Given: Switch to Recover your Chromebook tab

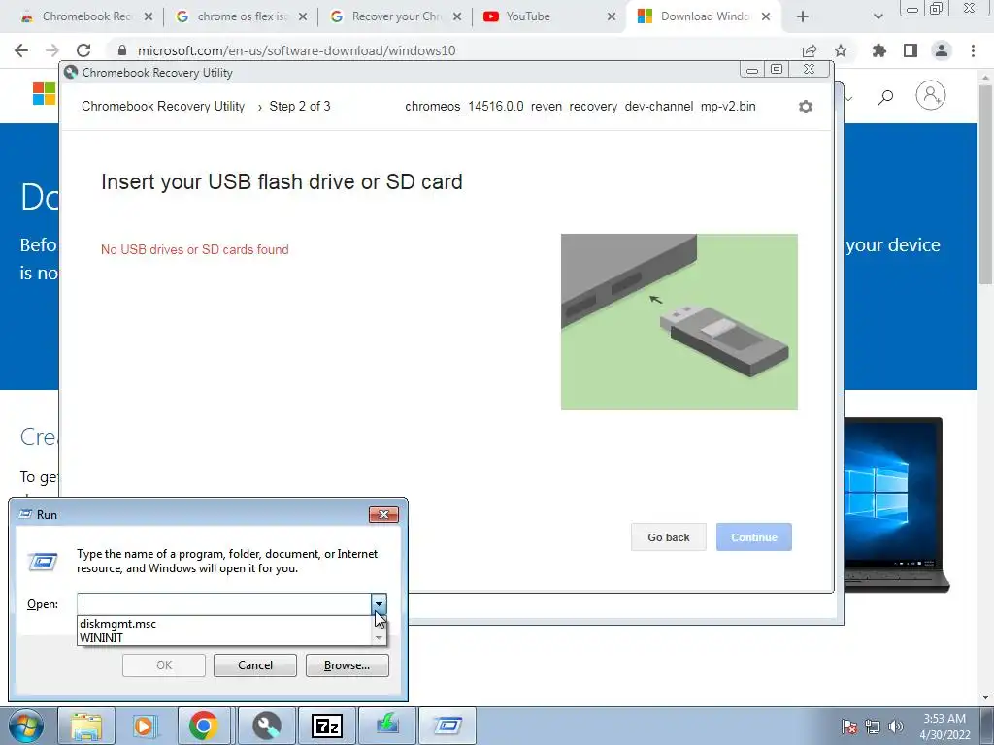Looking at the screenshot, I should 396,16.
